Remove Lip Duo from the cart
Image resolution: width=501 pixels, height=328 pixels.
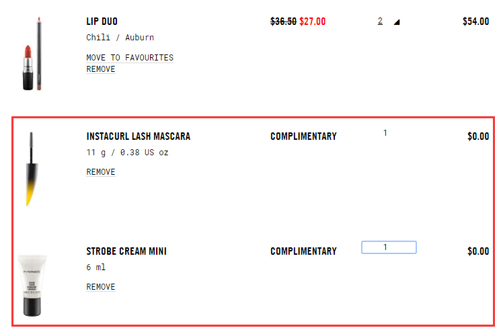[100, 69]
